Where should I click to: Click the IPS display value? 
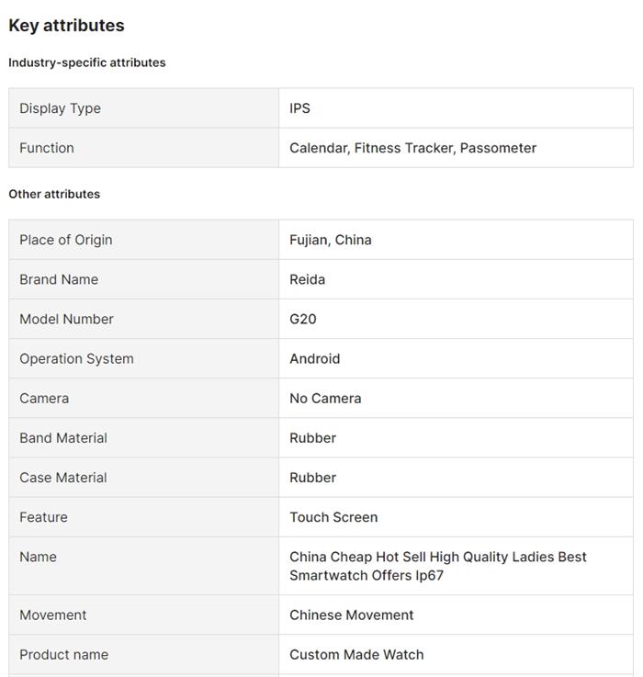point(299,108)
